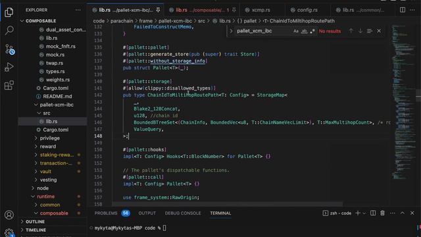This screenshot has width=421, height=237.
Task: Open the OUTPUT panel tab
Action: (147, 213)
